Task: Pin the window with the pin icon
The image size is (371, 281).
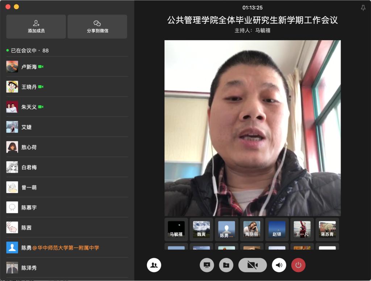Action: point(363,8)
